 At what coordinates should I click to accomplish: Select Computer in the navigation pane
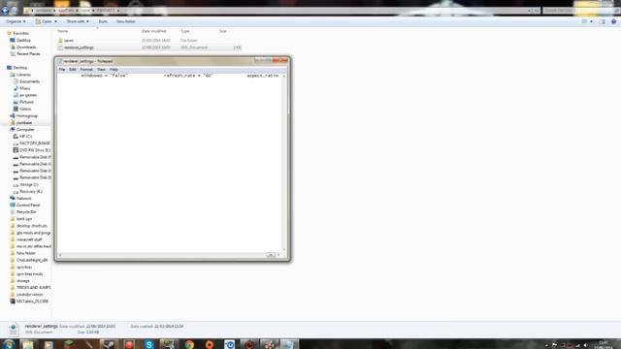(x=25, y=129)
